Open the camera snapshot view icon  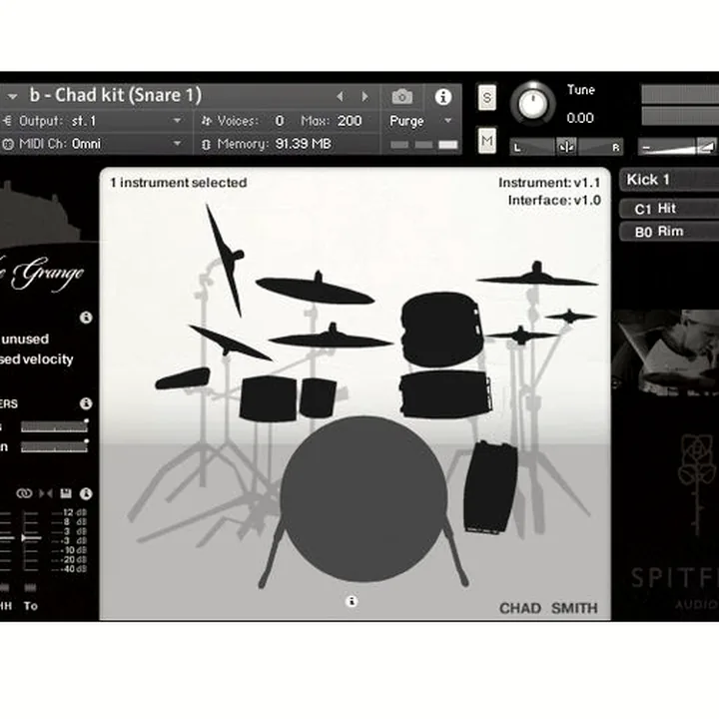click(x=402, y=97)
